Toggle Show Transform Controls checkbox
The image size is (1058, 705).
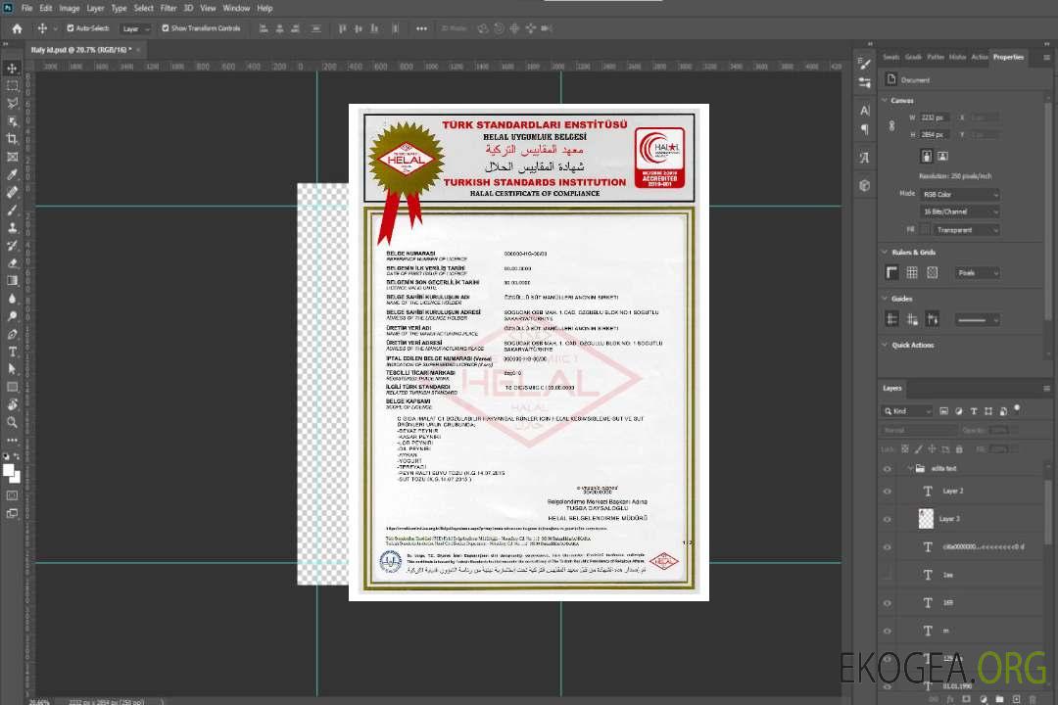pyautogui.click(x=166, y=28)
